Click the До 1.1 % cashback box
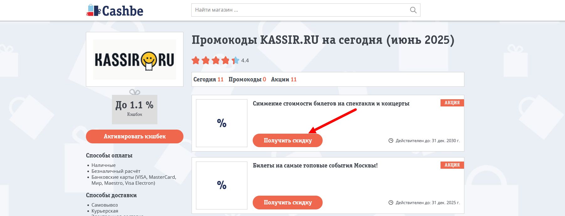The image size is (565, 216). (x=135, y=109)
